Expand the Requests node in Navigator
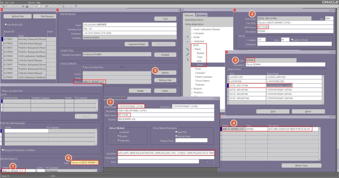 click(192, 89)
